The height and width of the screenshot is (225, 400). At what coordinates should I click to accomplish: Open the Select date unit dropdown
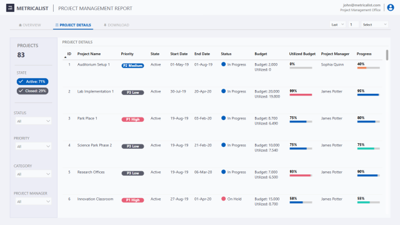coord(374,24)
